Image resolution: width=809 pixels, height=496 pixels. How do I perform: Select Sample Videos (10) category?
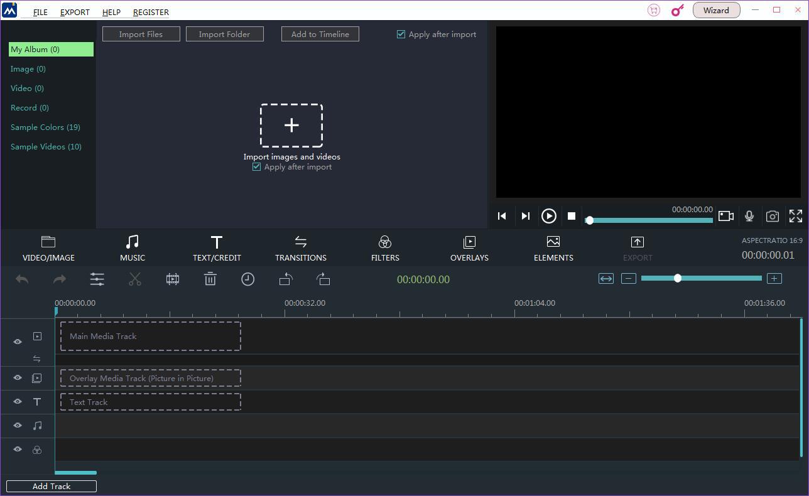(46, 147)
